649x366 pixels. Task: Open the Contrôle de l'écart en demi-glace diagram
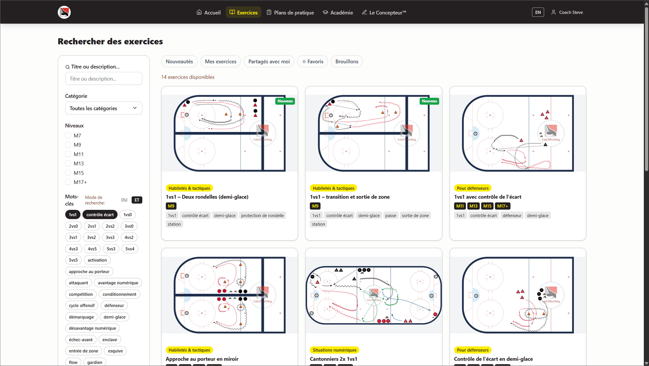(x=518, y=295)
